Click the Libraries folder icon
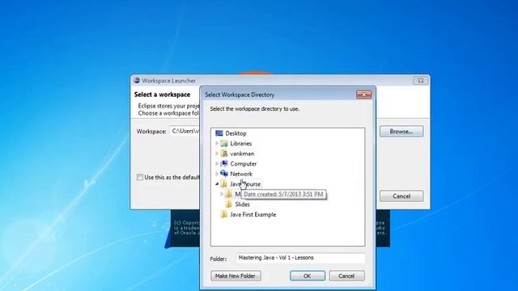Image resolution: width=518 pixels, height=291 pixels. pos(224,144)
